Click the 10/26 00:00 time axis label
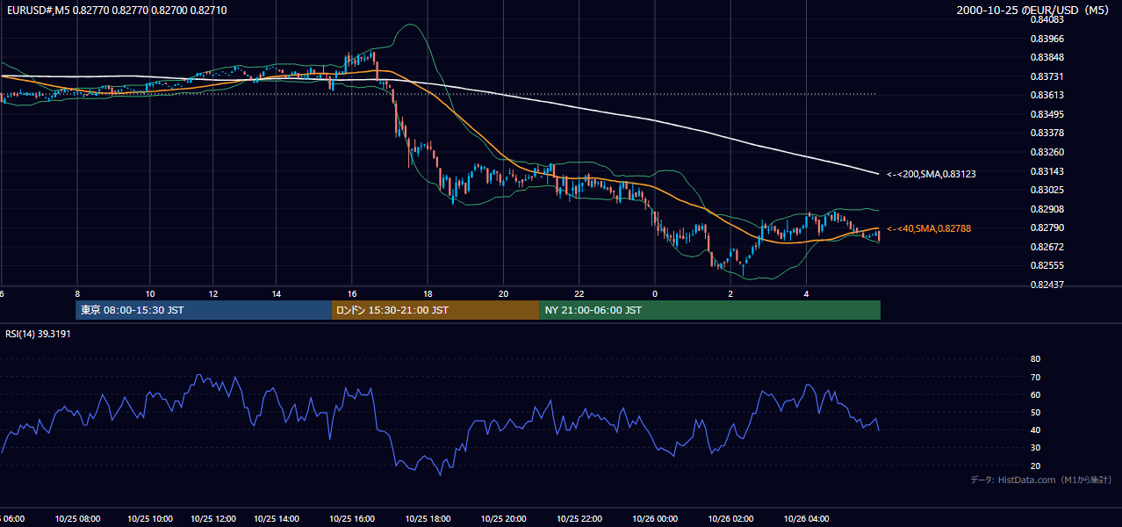The image size is (1122, 527). [655, 519]
